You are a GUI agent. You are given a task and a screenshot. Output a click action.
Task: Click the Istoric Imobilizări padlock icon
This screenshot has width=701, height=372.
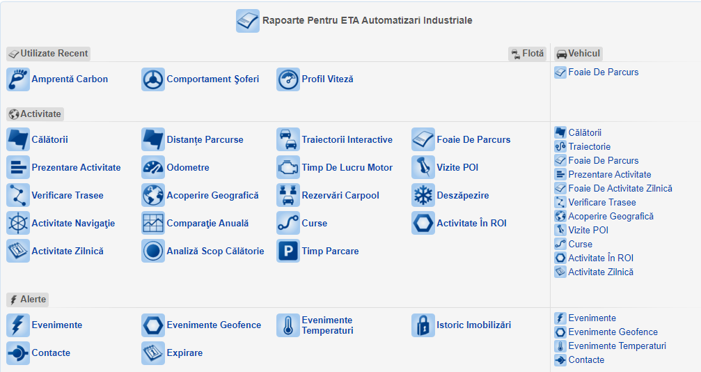(423, 325)
